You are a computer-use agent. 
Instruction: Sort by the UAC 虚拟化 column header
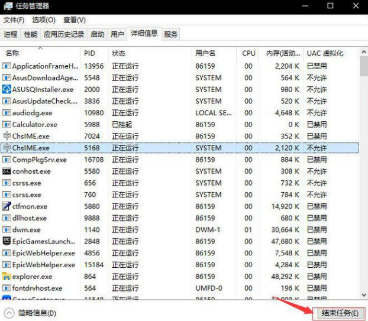click(331, 53)
